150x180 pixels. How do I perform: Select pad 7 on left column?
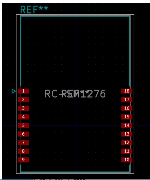[x=23, y=142]
